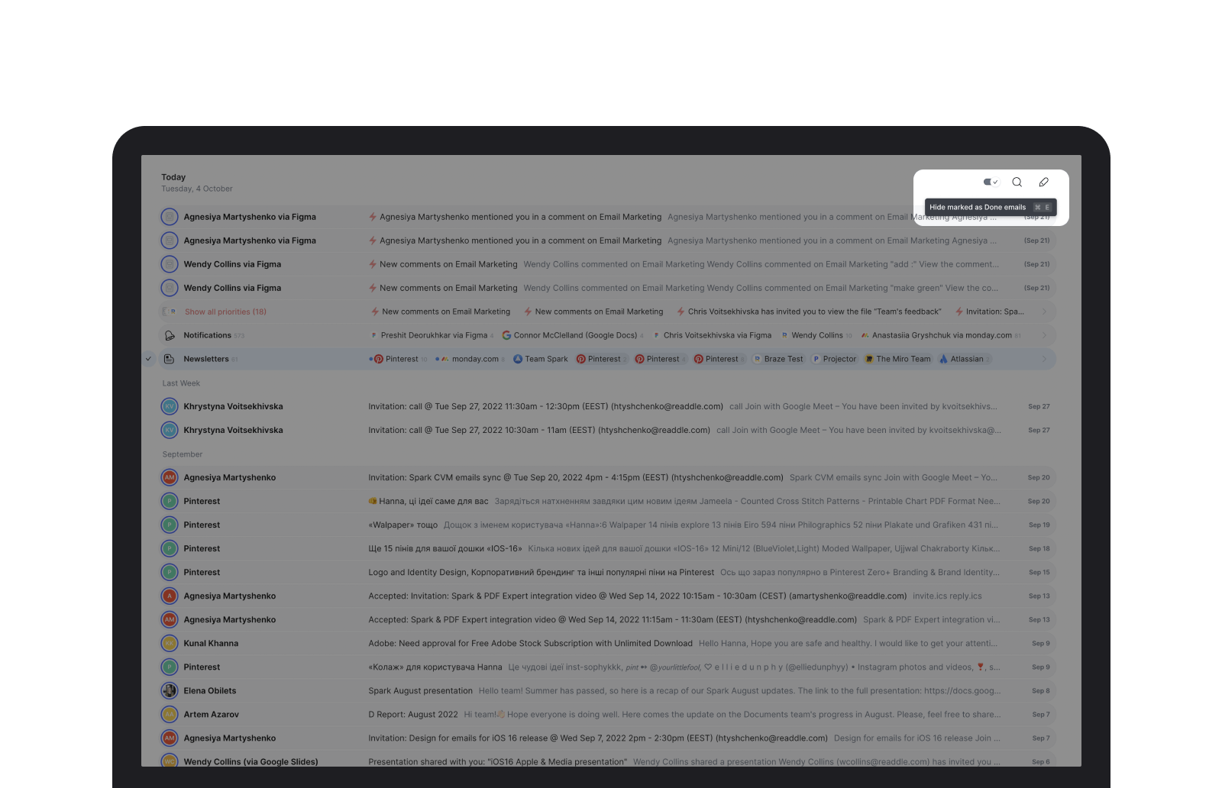Click the Newsletters category icon
The image size is (1222, 788).
pyautogui.click(x=170, y=358)
